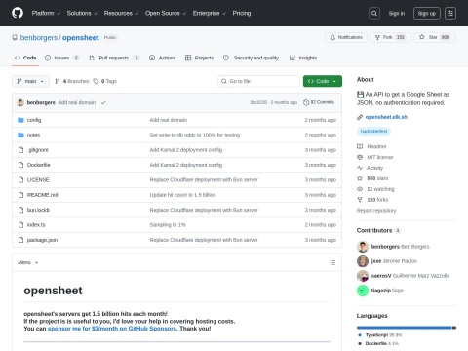The height and width of the screenshot is (351, 468).
Task: Open jxxe contributor avatar
Action: point(363,261)
